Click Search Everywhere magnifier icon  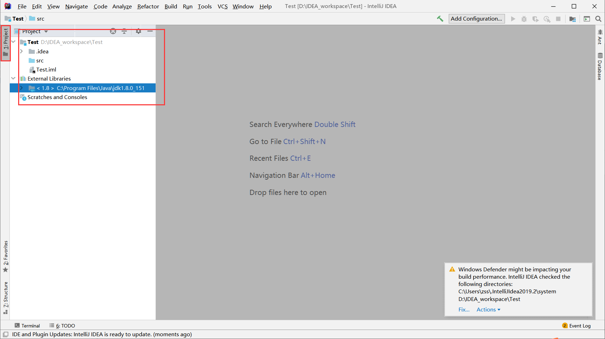(598, 19)
